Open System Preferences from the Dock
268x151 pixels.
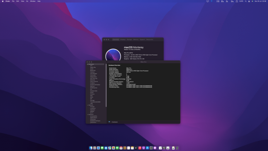pos(151,148)
